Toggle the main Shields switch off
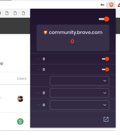Viewport: 120px width, 135px height. point(104,19)
